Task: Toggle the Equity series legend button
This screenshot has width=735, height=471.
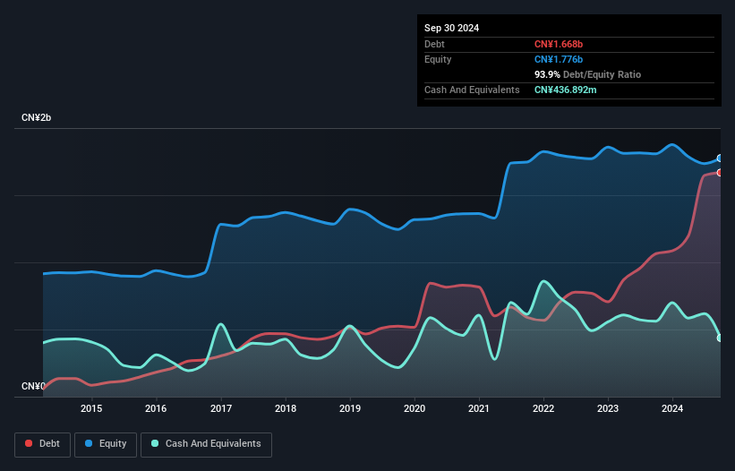Action: click(x=106, y=444)
